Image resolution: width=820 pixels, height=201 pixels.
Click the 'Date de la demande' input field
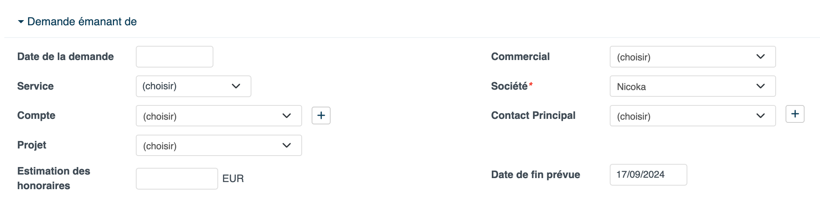tap(175, 57)
